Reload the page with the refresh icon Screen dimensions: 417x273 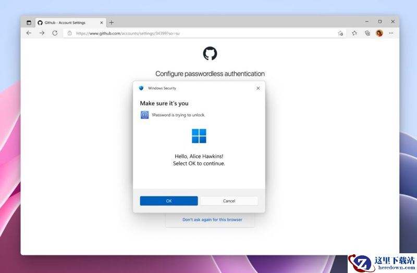55,33
